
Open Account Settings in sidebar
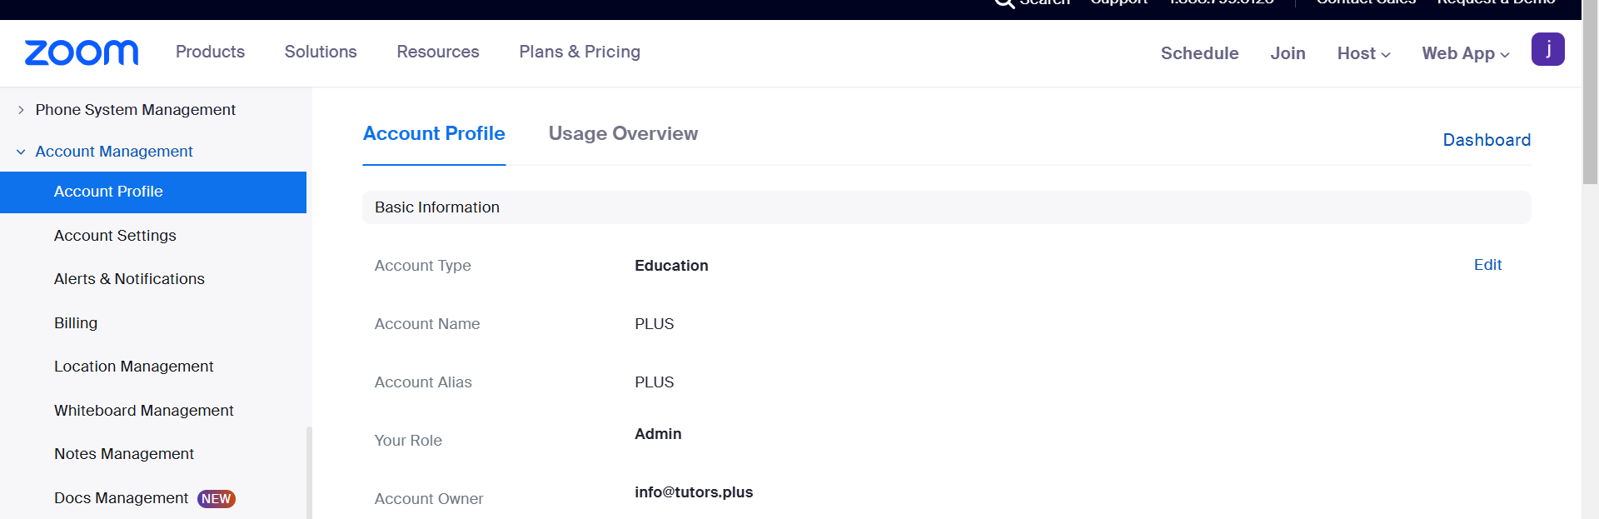coord(115,236)
